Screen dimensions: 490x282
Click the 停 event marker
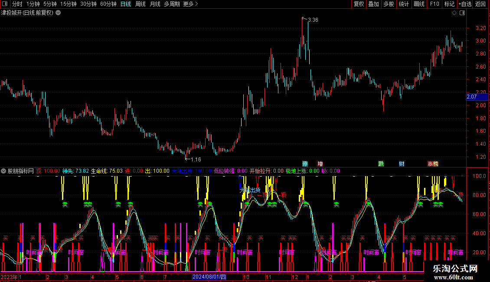[x=305, y=164]
